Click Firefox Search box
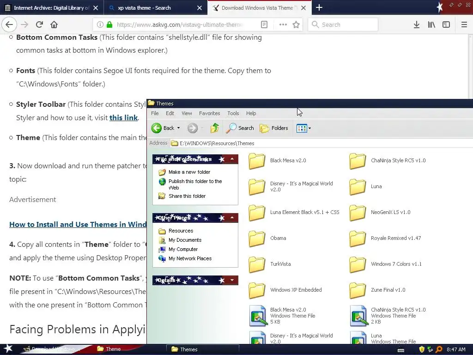This screenshot has width=473, height=355. tap(343, 24)
